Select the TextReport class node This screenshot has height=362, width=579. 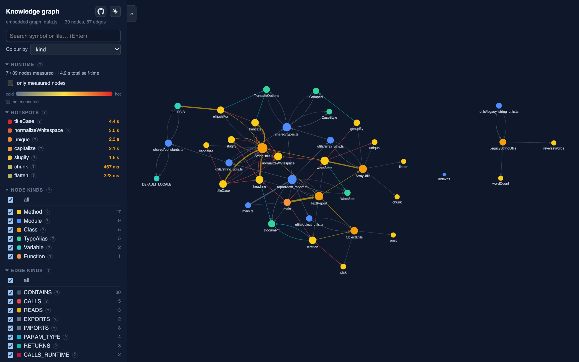319,196
